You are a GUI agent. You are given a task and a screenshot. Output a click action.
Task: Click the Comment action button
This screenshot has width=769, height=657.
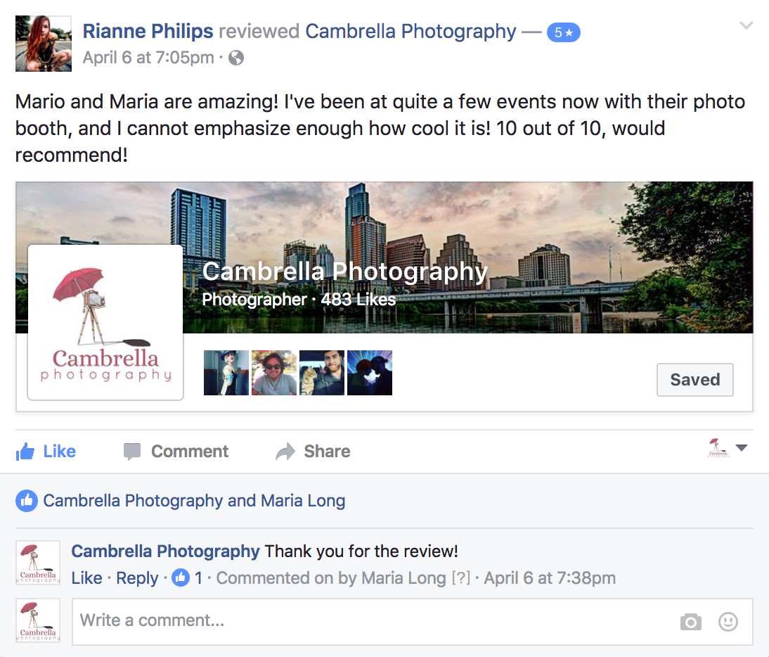click(x=176, y=452)
